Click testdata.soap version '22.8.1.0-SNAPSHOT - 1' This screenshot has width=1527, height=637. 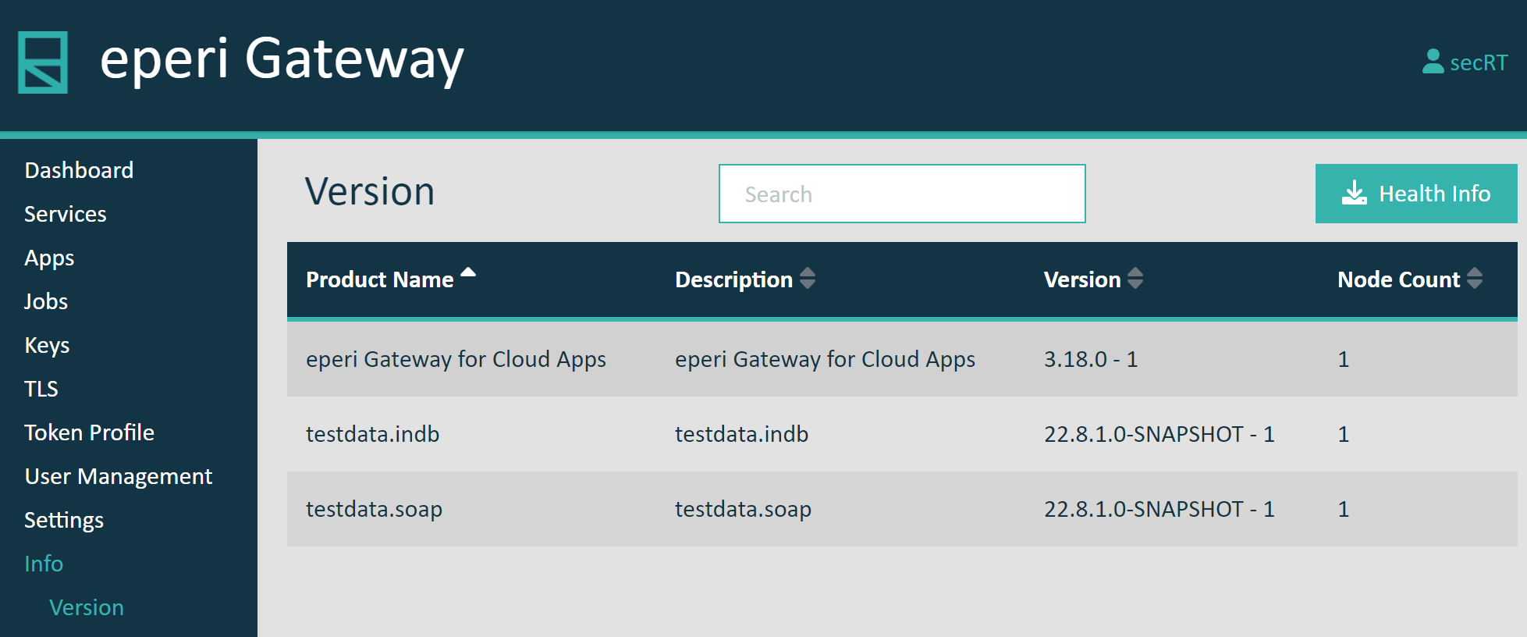pos(1159,509)
